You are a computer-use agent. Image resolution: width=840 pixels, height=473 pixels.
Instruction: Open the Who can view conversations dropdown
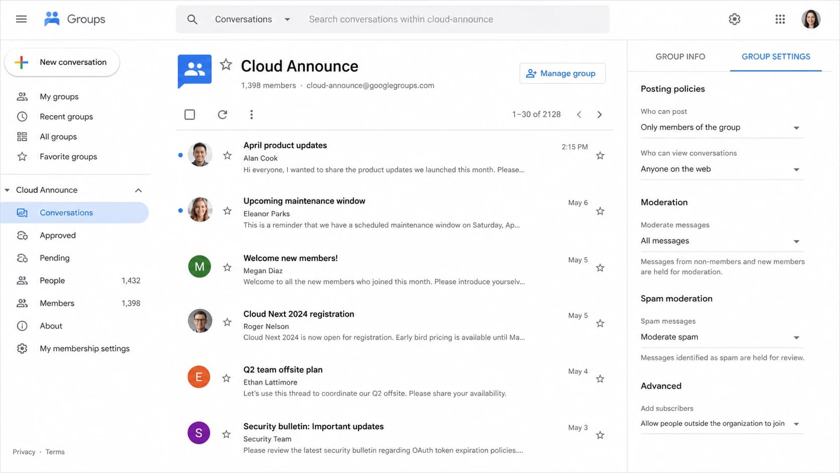click(x=721, y=169)
